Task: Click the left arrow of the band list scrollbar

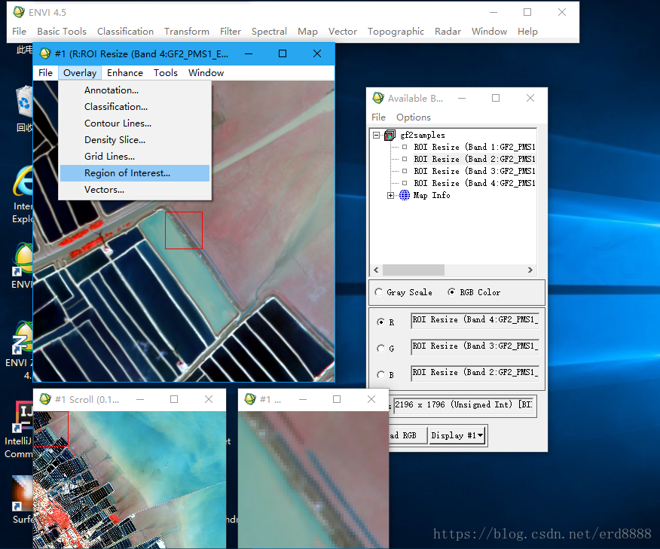Action: (376, 270)
